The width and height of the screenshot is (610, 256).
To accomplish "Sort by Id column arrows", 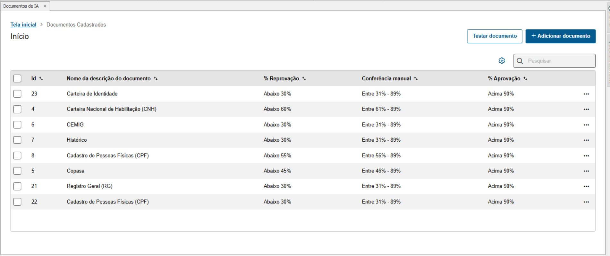I will pos(41,79).
